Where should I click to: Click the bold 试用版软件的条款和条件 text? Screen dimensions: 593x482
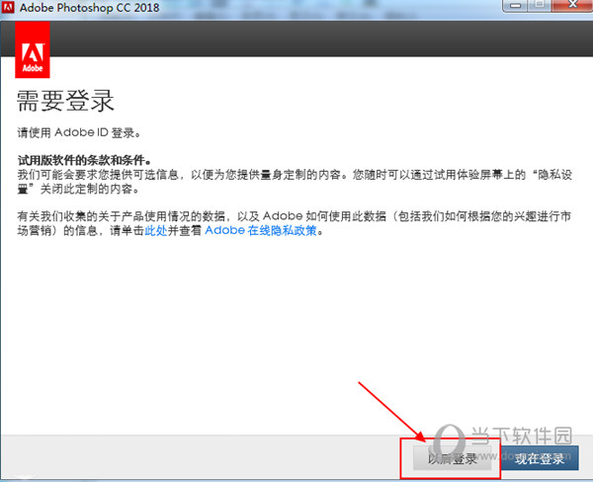click(x=84, y=160)
